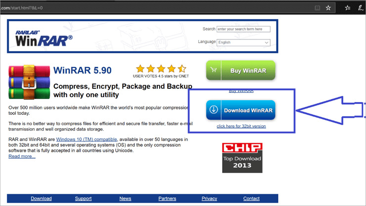Follow the Windows 10 (TM) compatible link
The image size is (366, 206).
[87, 139]
